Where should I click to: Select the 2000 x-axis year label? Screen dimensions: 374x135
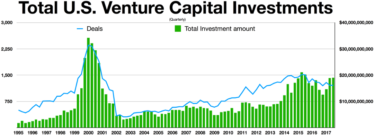tap(89, 133)
